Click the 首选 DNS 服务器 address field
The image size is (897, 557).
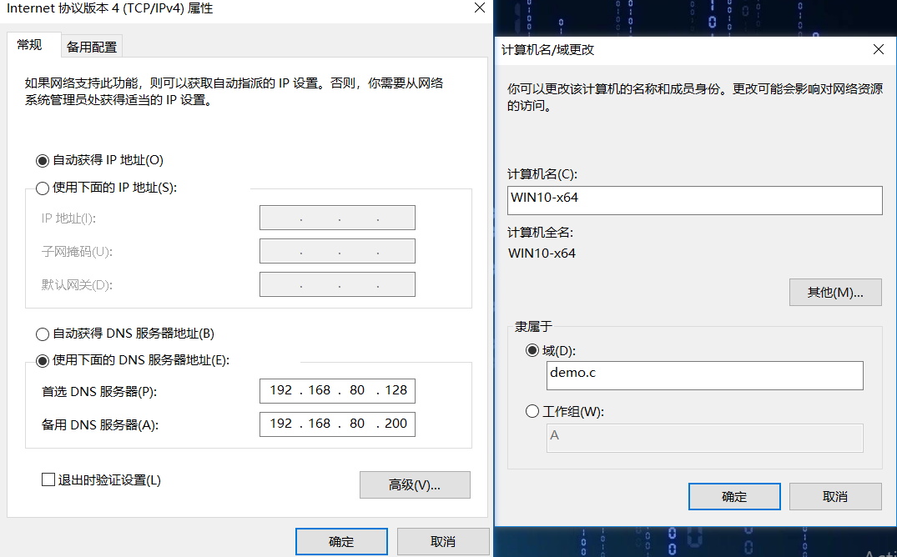[337, 390]
